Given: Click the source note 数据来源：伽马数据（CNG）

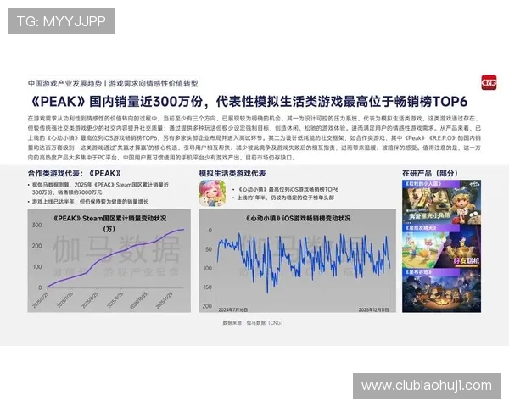Looking at the screenshot, I should (x=253, y=322).
